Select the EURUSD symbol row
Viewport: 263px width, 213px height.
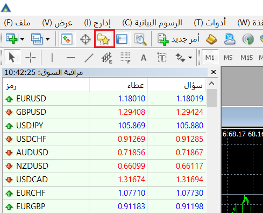(x=104, y=99)
